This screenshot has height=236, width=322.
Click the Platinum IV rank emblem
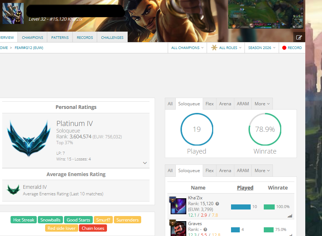pos(29,139)
